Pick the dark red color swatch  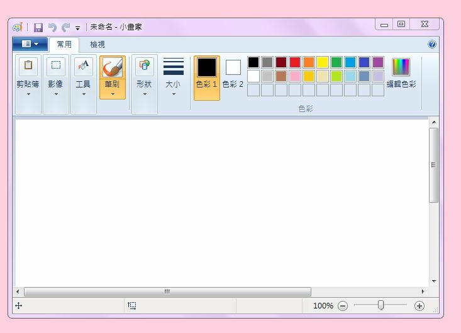point(281,62)
